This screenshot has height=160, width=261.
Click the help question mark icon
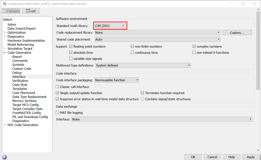click(x=4, y=157)
